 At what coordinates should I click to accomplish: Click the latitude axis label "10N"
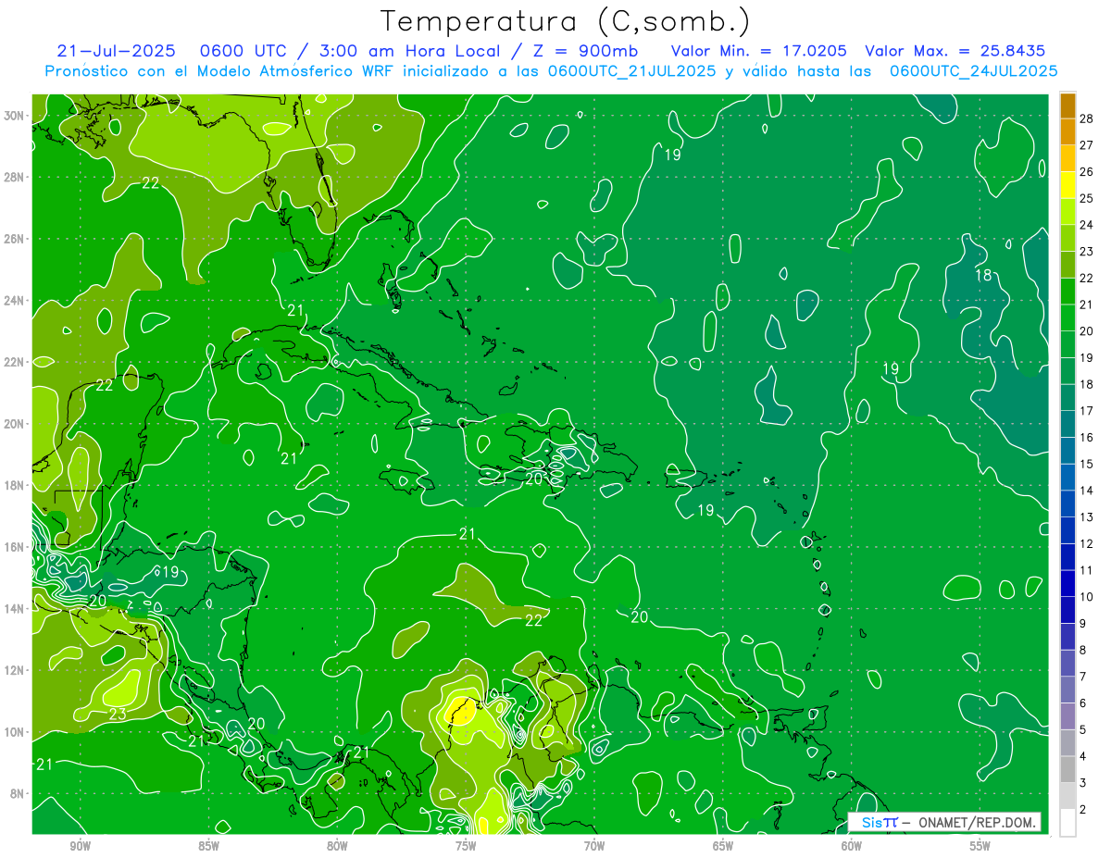coord(16,732)
